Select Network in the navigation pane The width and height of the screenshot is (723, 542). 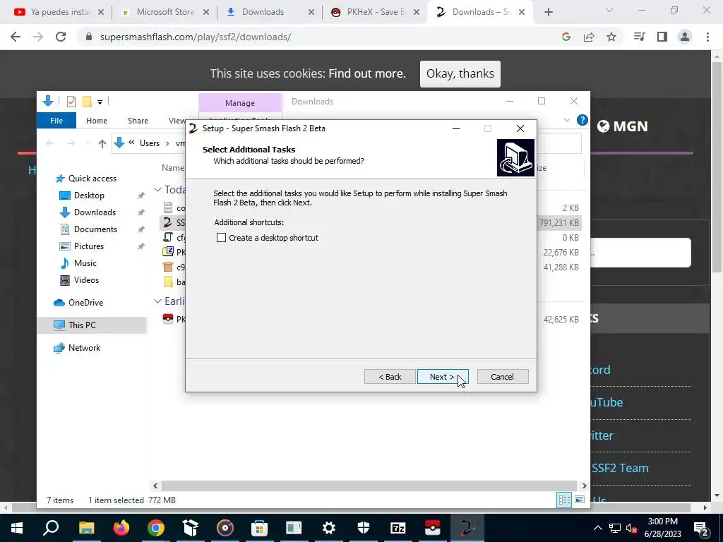point(84,348)
